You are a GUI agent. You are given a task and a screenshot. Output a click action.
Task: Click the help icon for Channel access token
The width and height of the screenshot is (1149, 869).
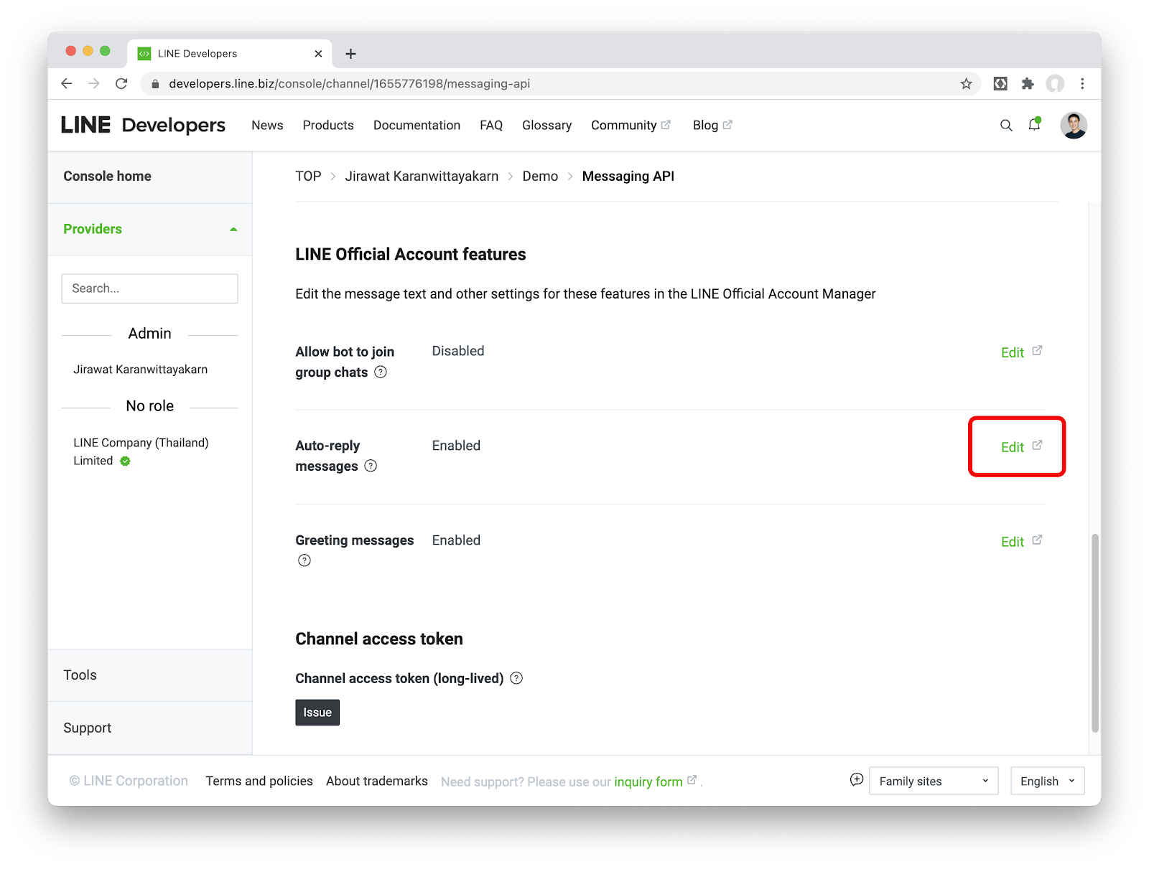(516, 678)
